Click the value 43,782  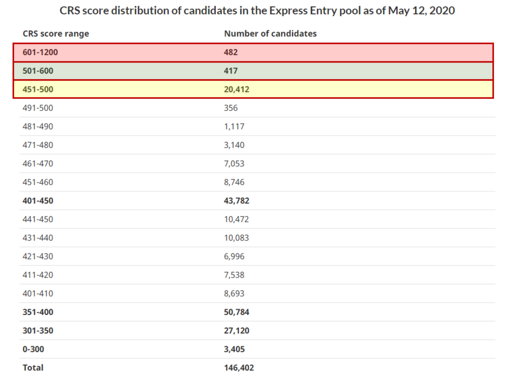(236, 201)
